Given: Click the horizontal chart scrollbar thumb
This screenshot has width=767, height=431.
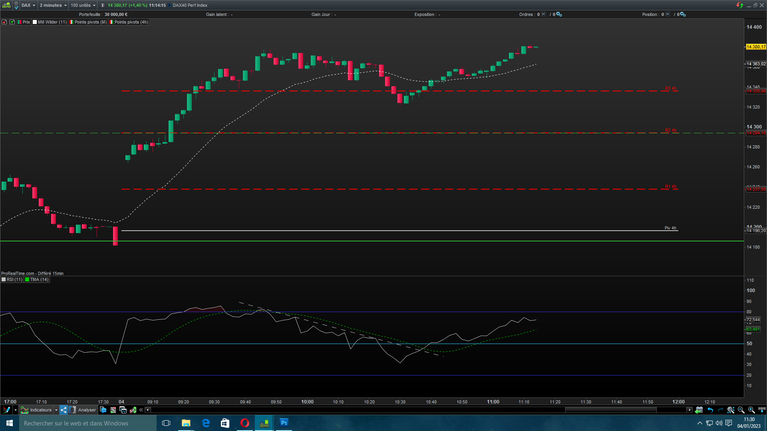Looking at the screenshot, I should coord(610,410).
